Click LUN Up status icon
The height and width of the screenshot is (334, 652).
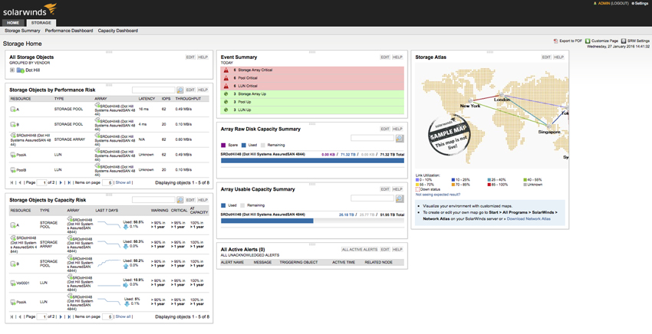click(x=226, y=110)
